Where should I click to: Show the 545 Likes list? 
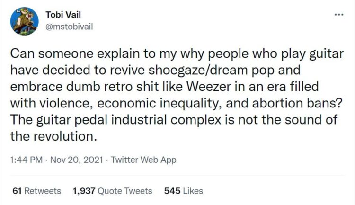pyautogui.click(x=183, y=191)
